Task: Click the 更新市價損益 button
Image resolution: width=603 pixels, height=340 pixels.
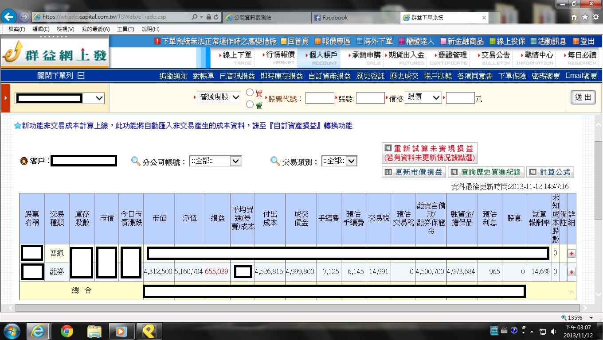Action: point(413,172)
